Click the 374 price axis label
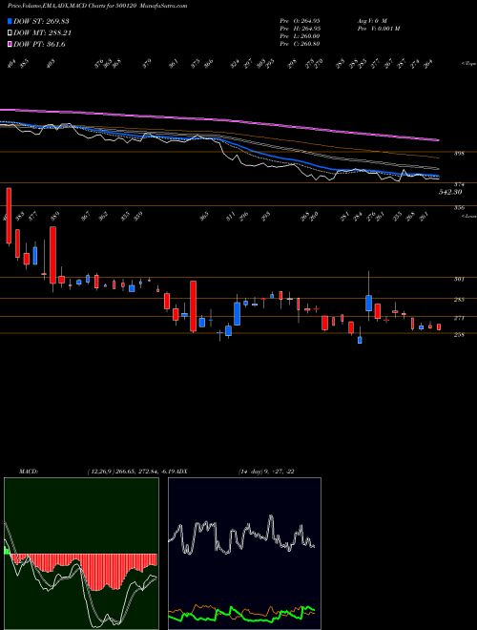 [459, 184]
